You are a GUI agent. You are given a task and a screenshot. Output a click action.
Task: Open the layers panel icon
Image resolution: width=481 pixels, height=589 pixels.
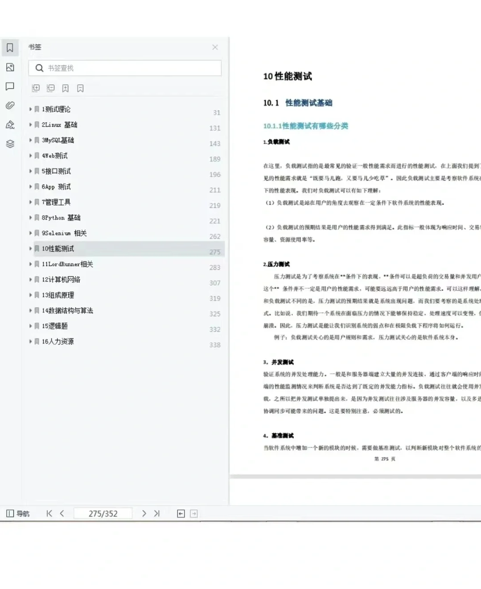pos(10,144)
